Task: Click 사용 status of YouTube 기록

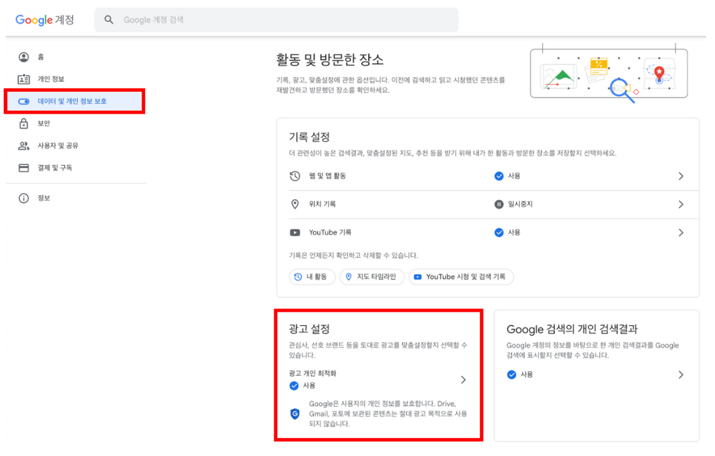Action: tap(507, 232)
